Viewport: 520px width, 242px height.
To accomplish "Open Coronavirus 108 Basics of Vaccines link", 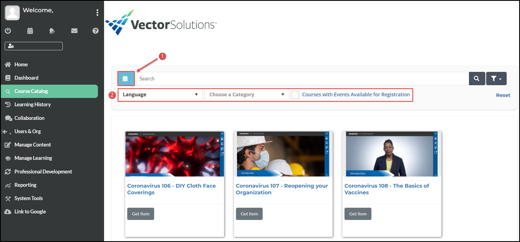I will click(x=386, y=189).
